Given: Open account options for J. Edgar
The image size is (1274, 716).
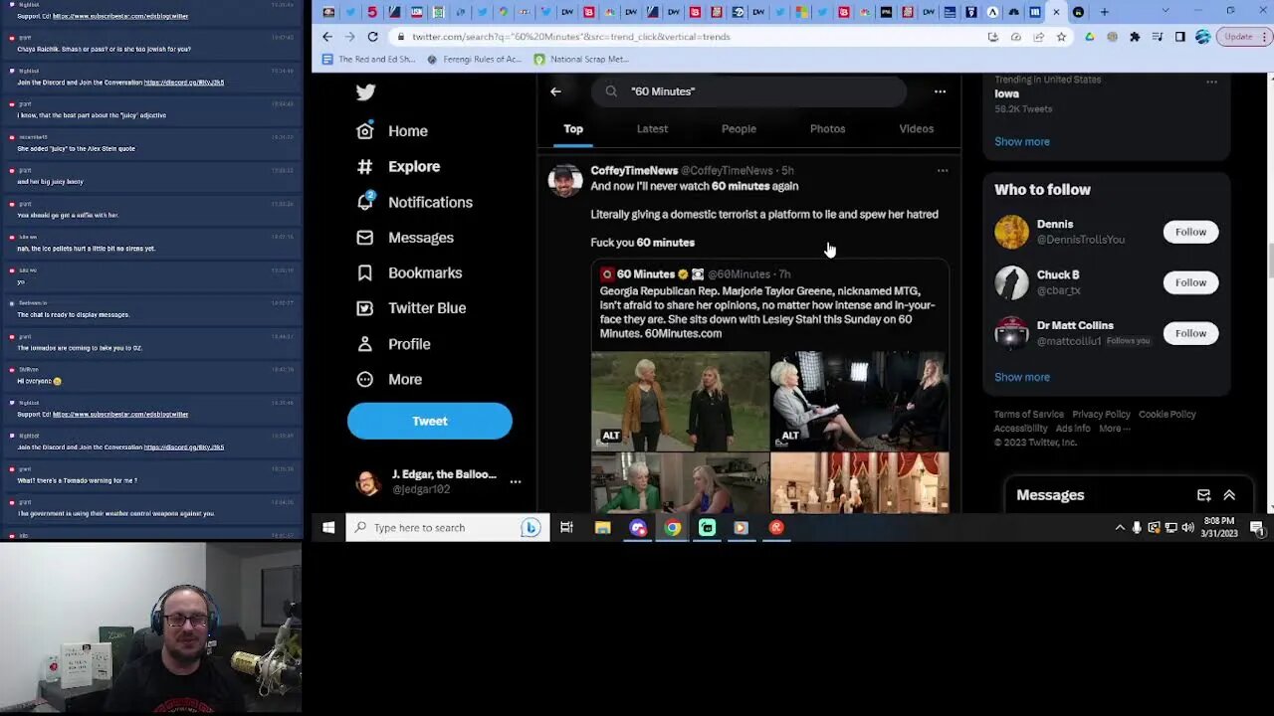Looking at the screenshot, I should click(x=515, y=481).
